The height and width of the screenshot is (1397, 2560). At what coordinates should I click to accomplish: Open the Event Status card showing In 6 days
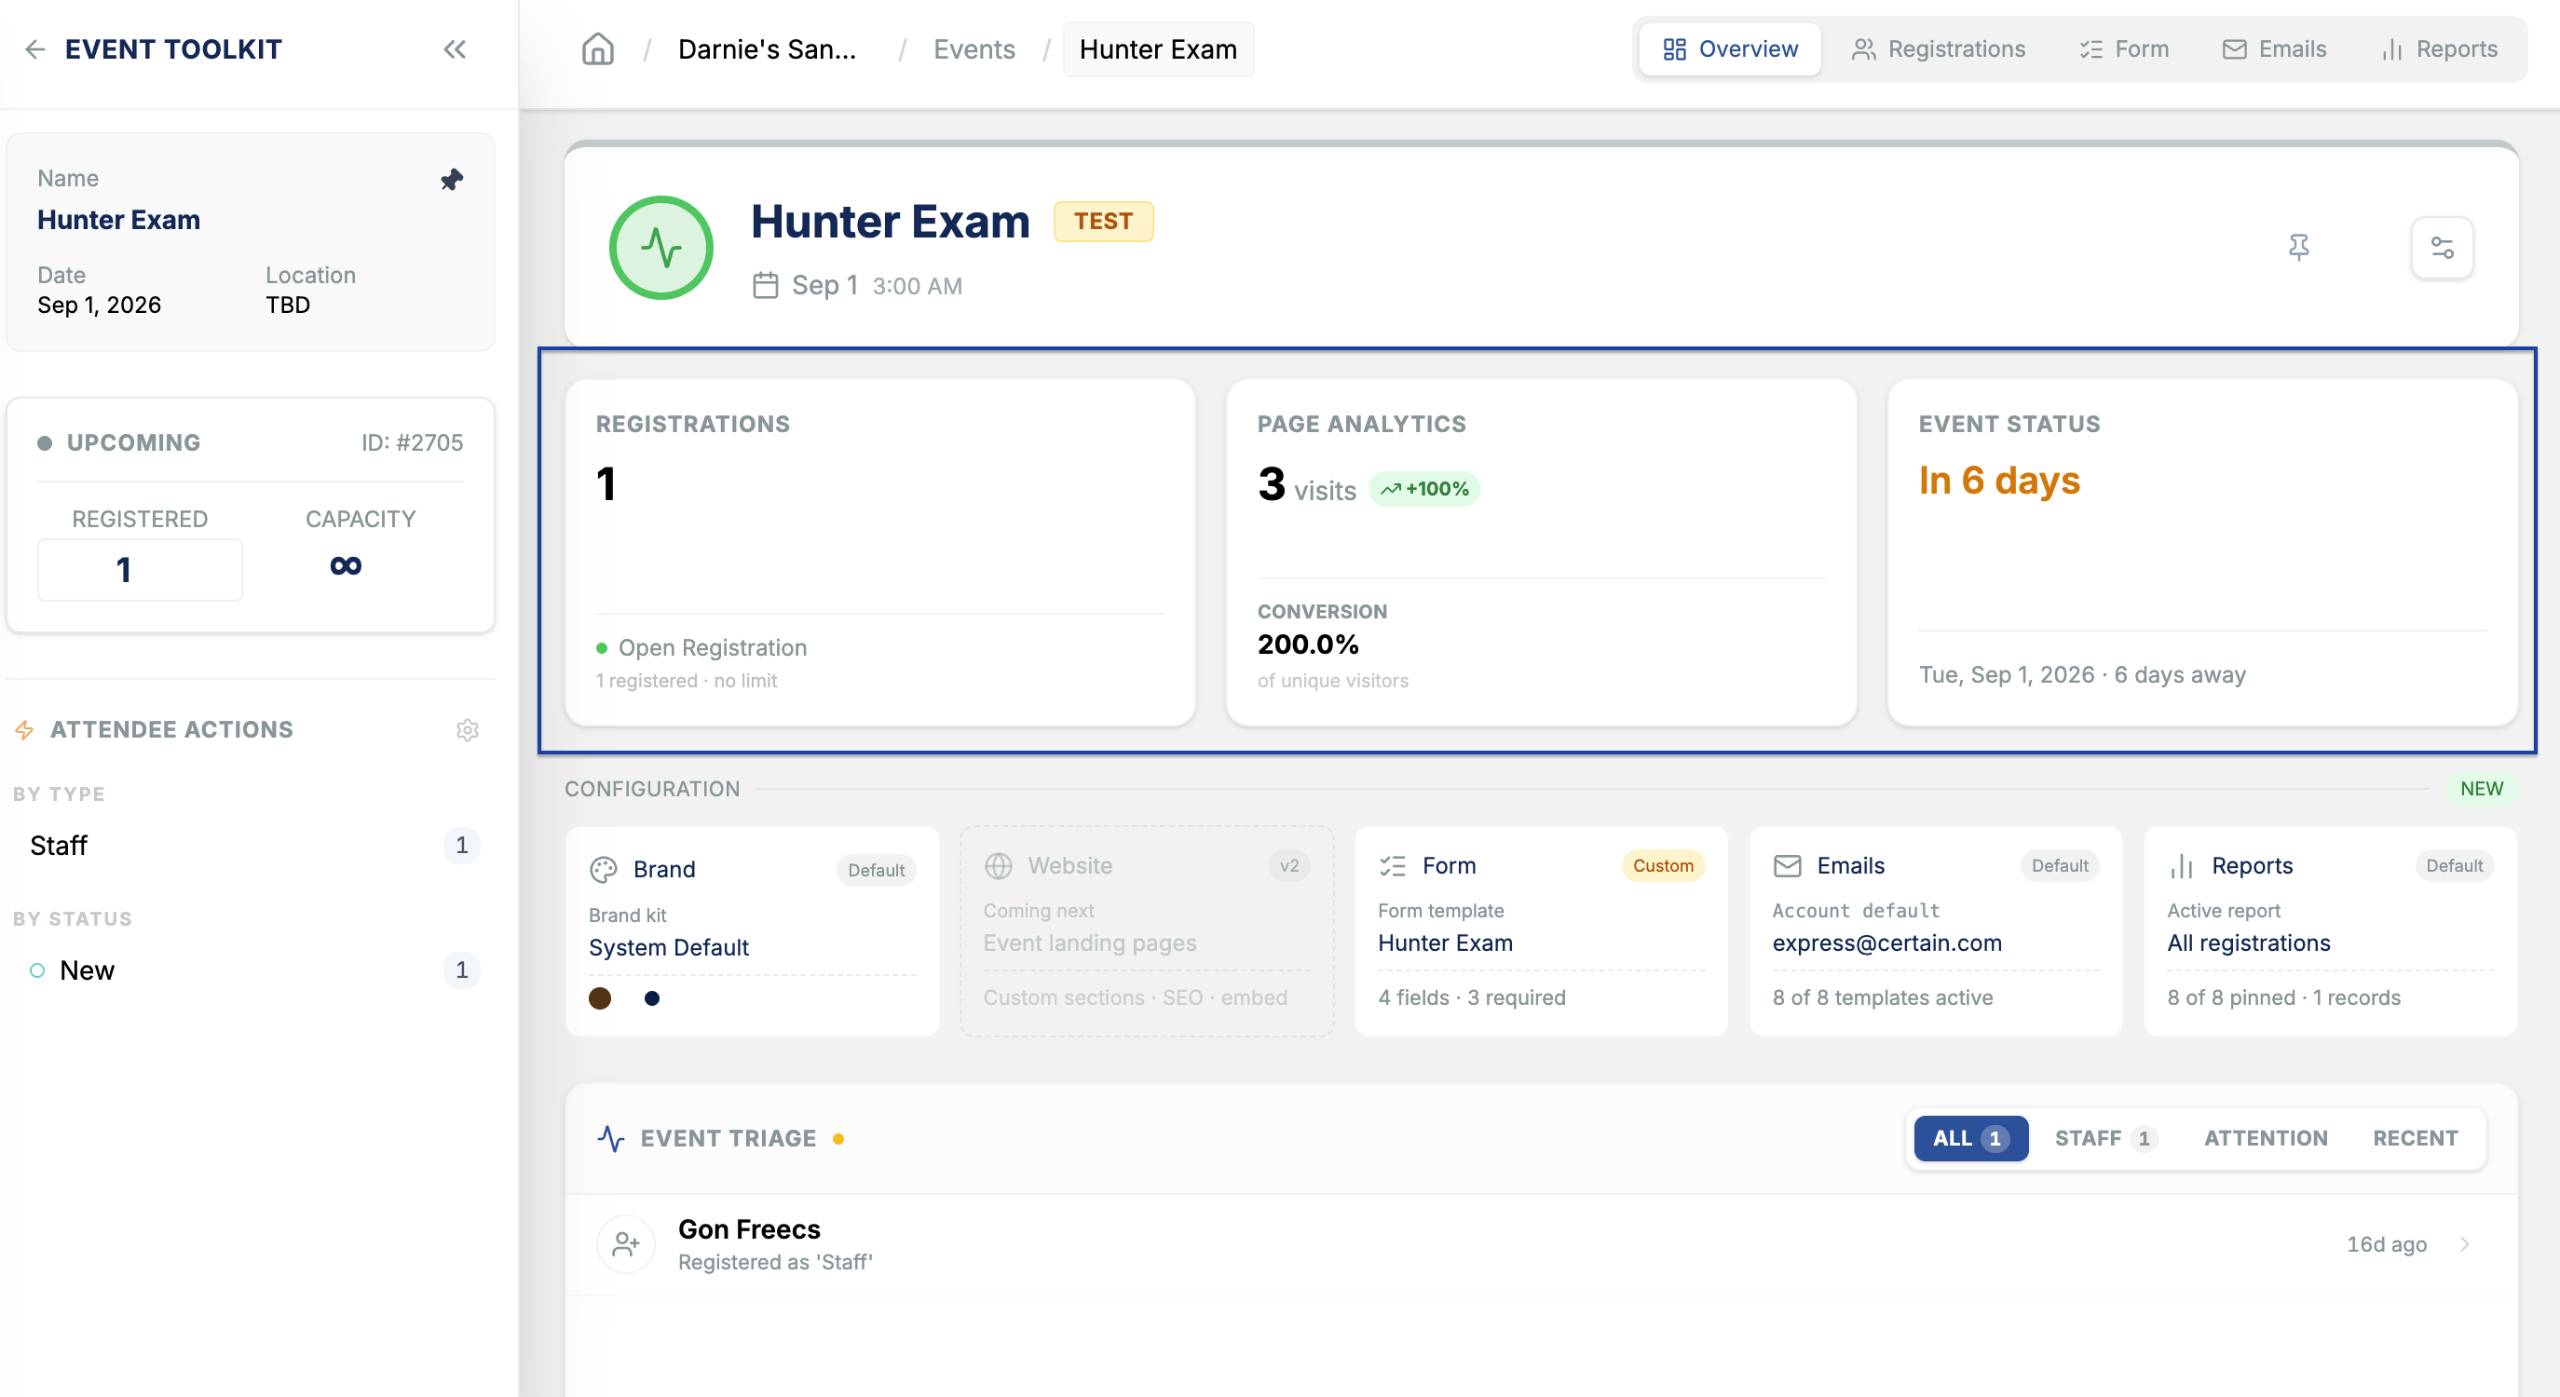(2202, 552)
